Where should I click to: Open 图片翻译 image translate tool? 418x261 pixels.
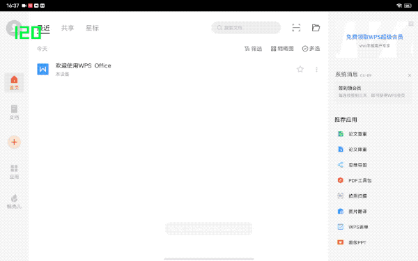(353, 212)
